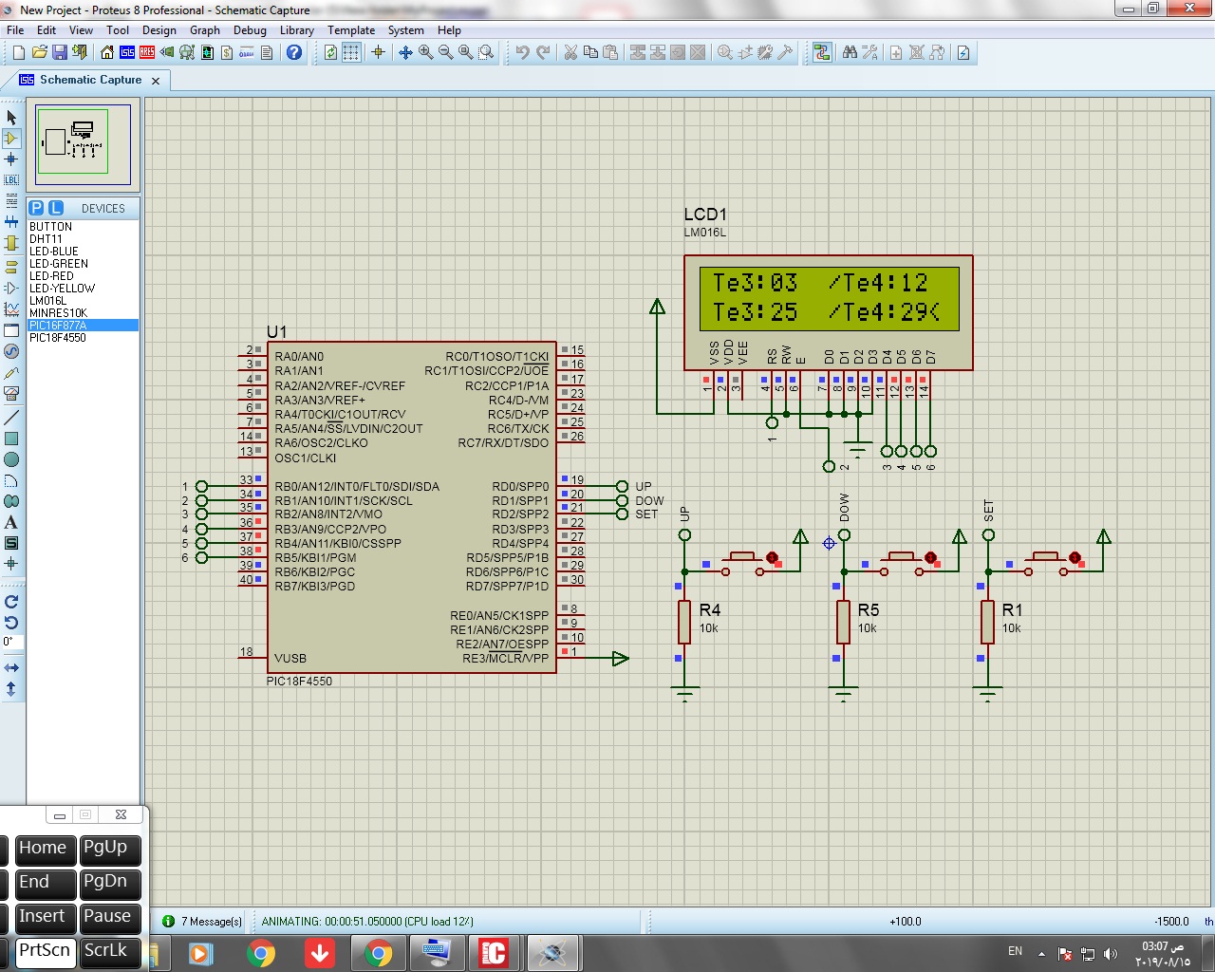Click the X-Mirror horizontal flip icon
The image size is (1215, 972).
(11, 668)
